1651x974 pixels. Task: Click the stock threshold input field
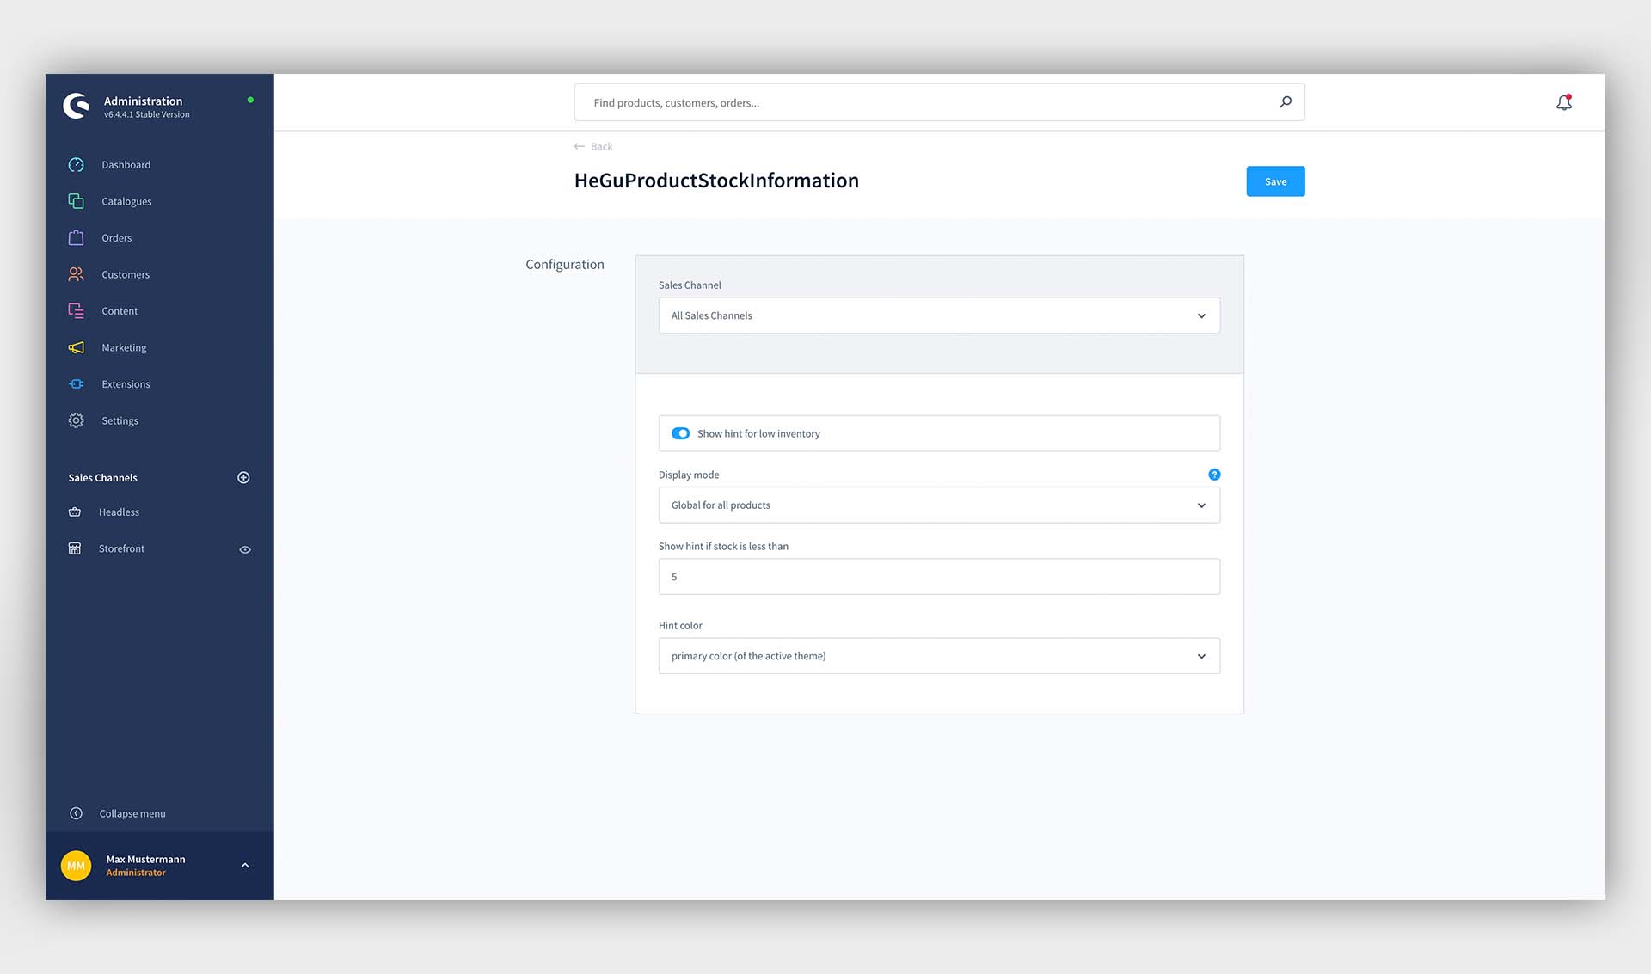tap(938, 576)
